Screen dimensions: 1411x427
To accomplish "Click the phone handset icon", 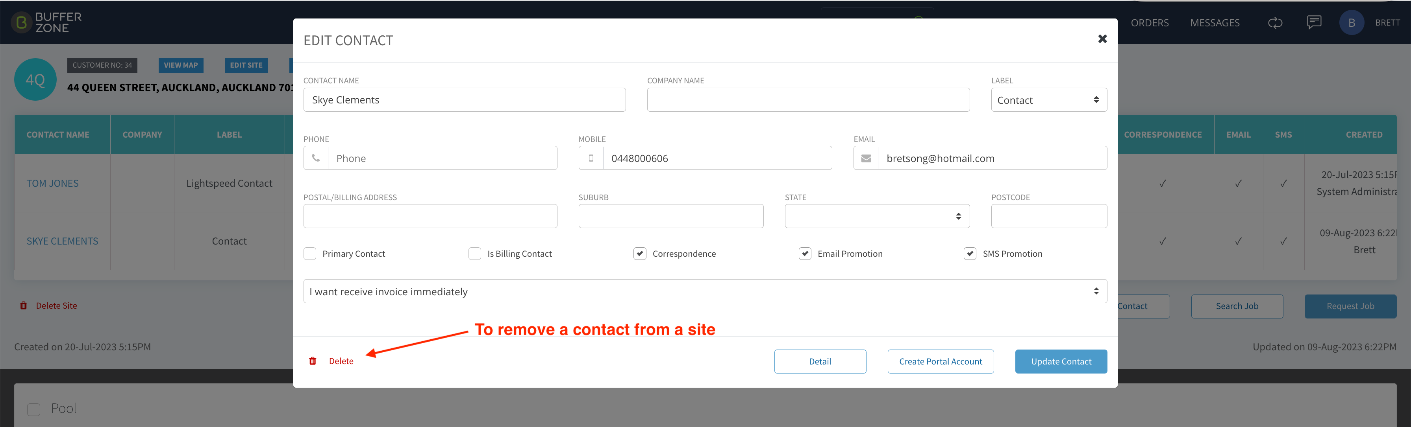I will [x=316, y=158].
